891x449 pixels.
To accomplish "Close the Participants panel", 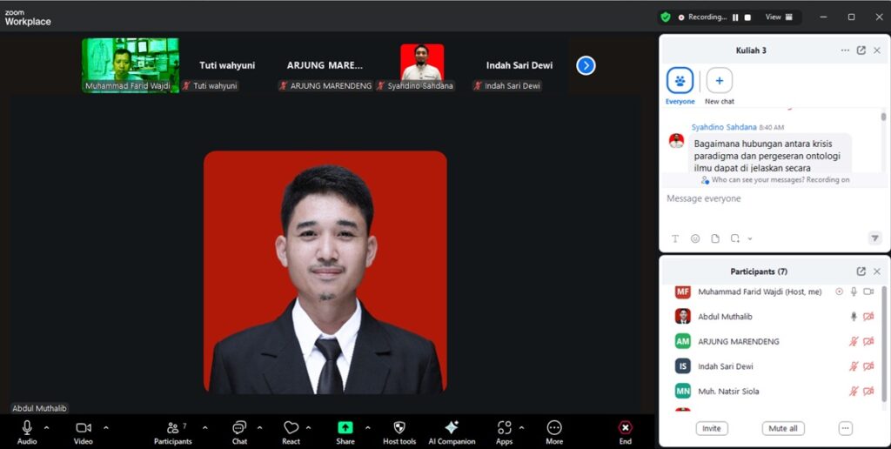I will click(877, 271).
